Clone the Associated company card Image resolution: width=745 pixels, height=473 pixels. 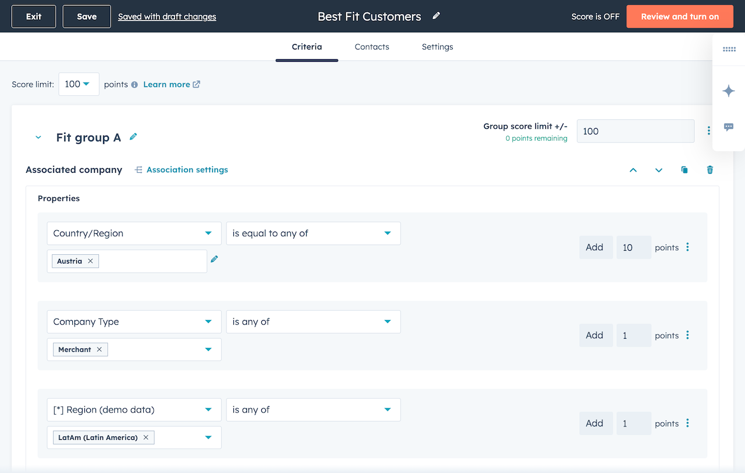[x=684, y=169]
